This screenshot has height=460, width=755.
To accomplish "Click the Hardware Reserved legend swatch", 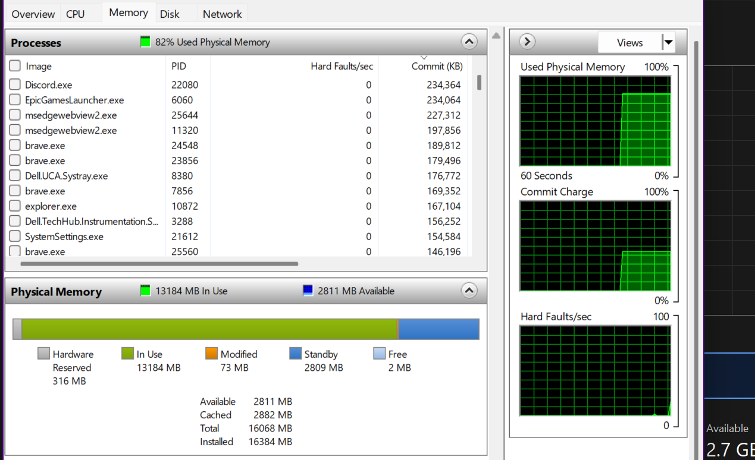I will 43,354.
